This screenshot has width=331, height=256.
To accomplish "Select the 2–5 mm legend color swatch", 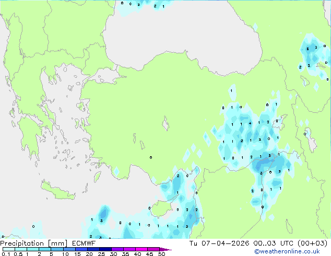I will [x=45, y=249].
